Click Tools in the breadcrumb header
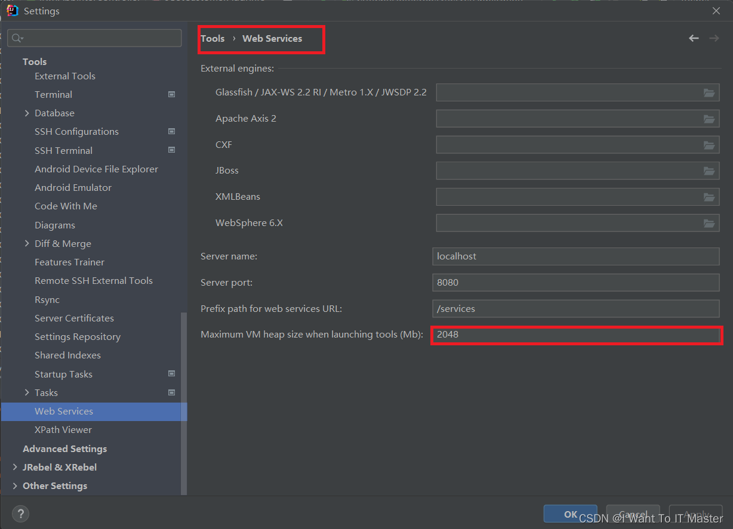 pos(213,38)
